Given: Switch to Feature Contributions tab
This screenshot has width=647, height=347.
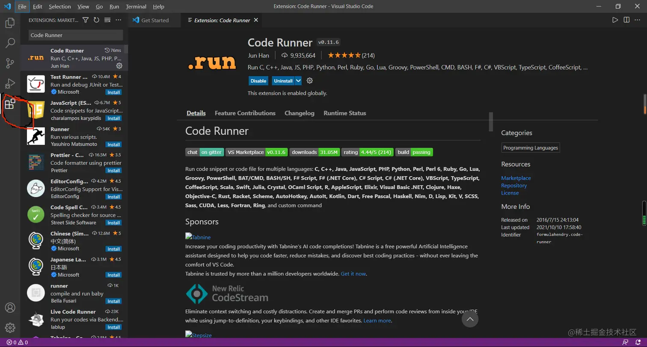Looking at the screenshot, I should 245,113.
